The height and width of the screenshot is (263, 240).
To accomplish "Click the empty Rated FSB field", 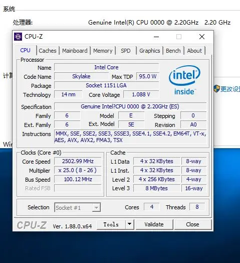I will (78, 188).
